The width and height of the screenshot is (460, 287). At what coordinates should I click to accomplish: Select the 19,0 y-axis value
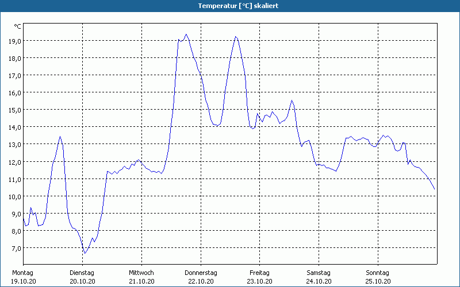click(x=15, y=41)
